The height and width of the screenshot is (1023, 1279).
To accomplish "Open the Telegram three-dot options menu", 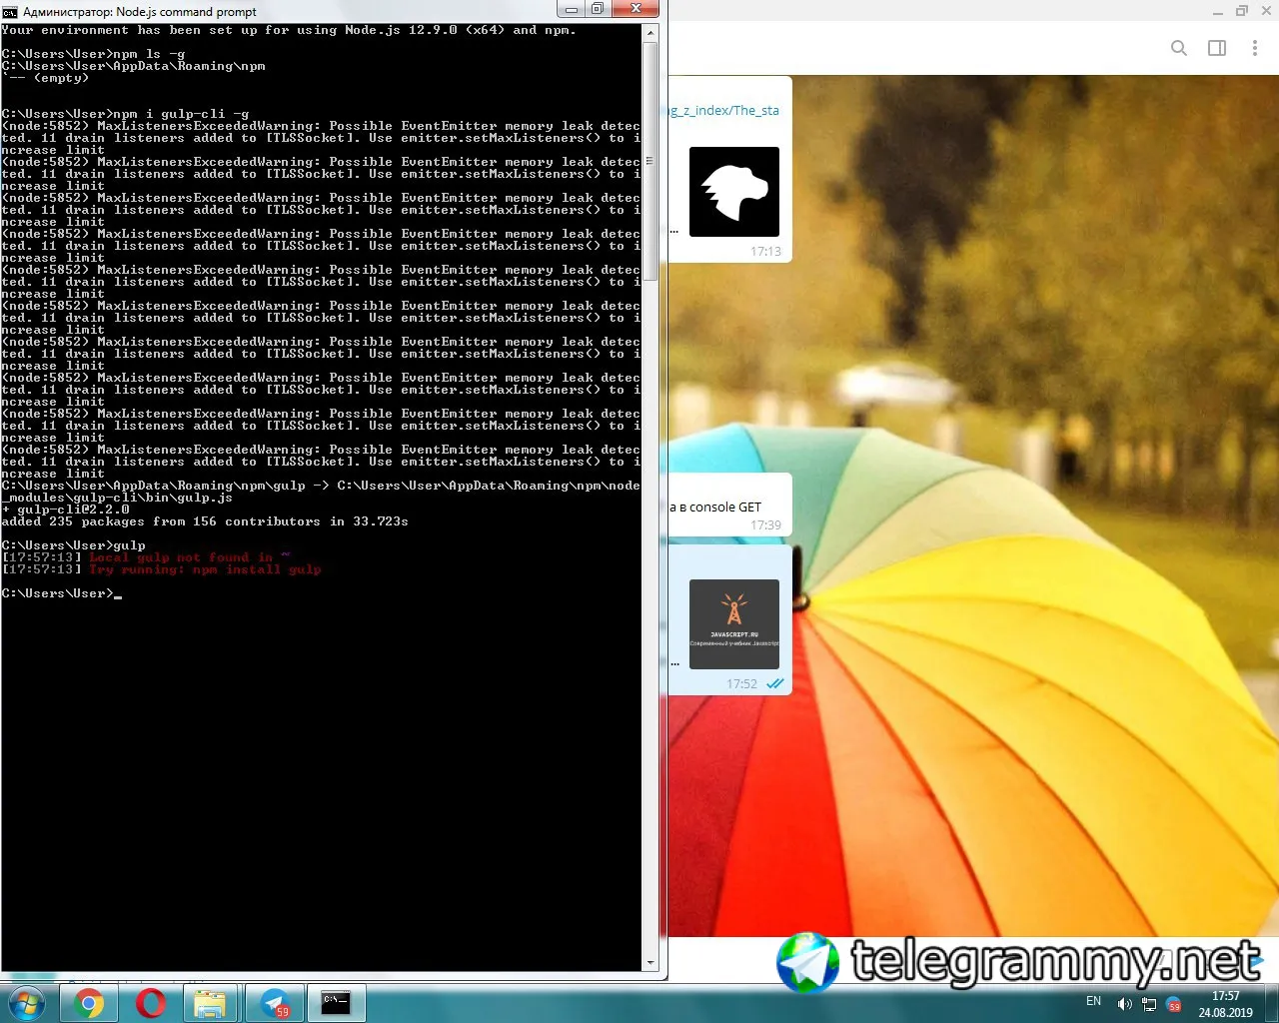I will [x=1255, y=48].
